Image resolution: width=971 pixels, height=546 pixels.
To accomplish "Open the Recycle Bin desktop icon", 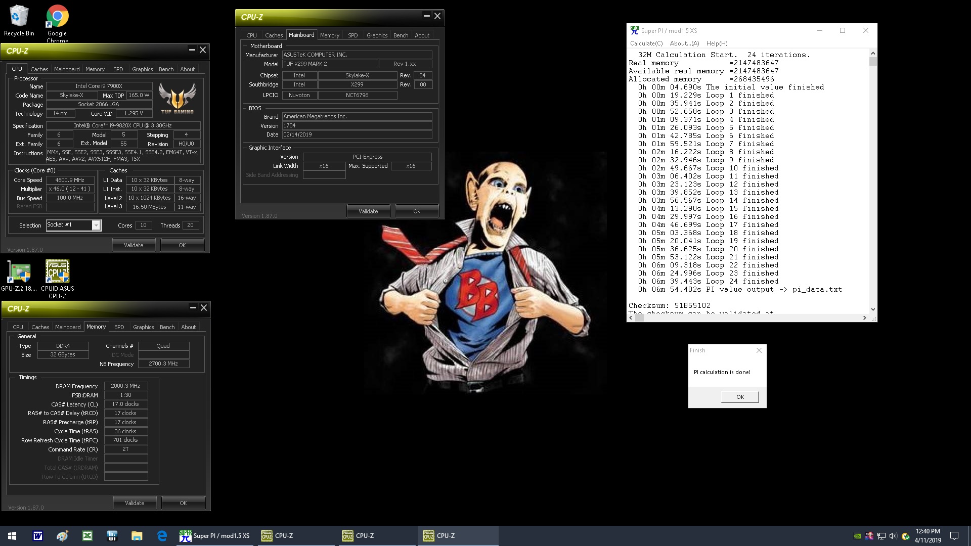I will point(19,21).
